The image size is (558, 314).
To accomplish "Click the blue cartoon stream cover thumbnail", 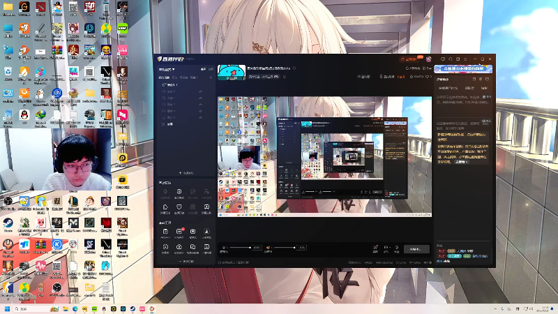I will point(232,73).
